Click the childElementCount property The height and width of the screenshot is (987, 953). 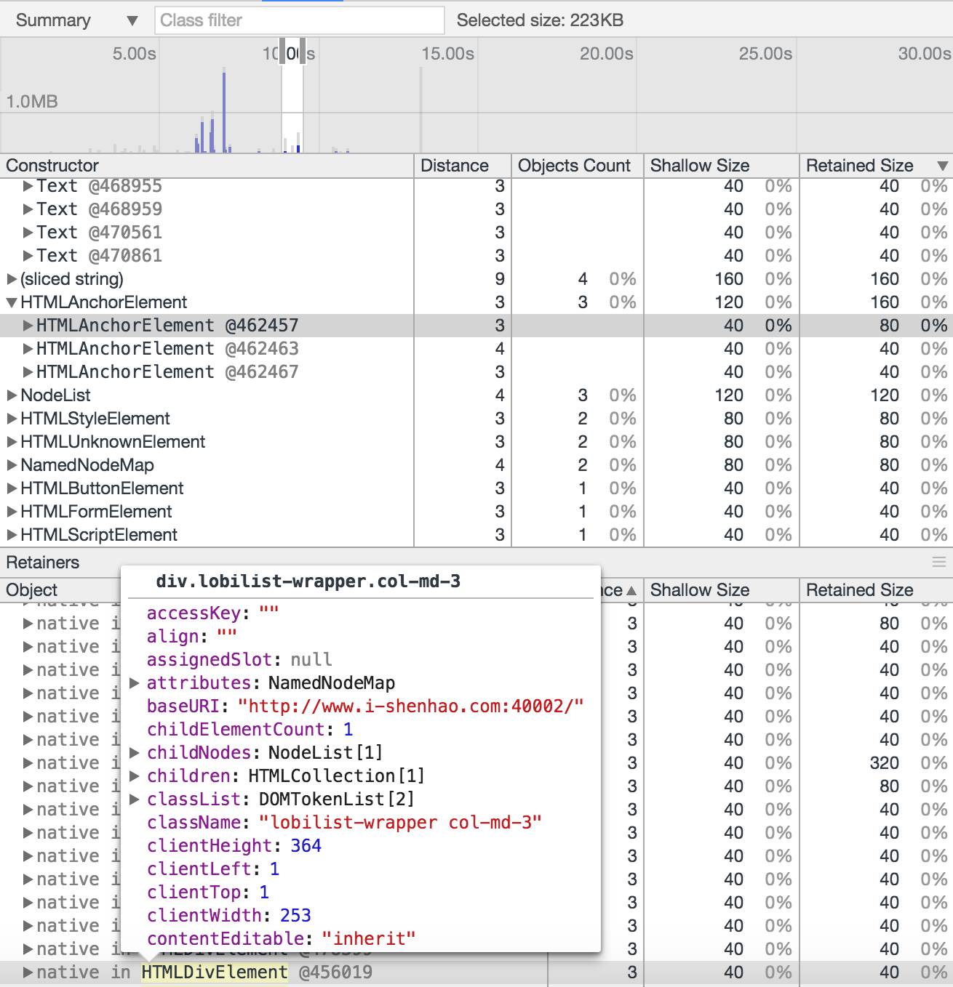pyautogui.click(x=250, y=730)
